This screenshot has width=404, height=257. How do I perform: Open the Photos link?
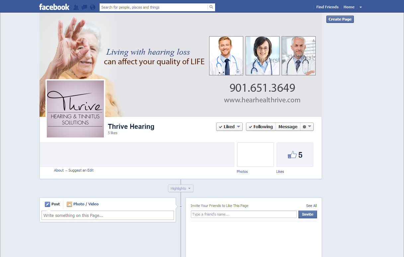(242, 172)
